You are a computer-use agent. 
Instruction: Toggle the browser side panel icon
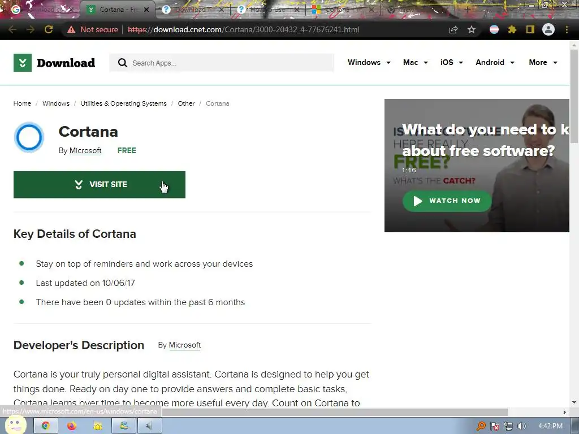[x=530, y=29]
